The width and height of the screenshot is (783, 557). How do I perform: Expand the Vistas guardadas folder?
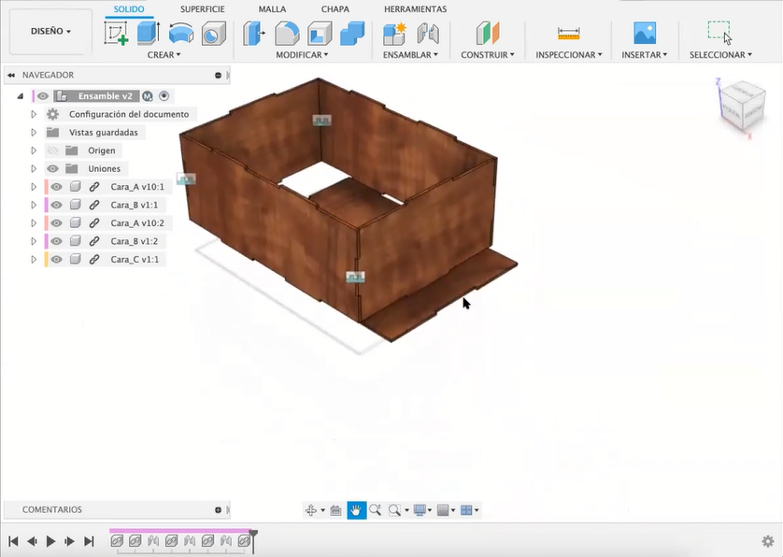(34, 133)
